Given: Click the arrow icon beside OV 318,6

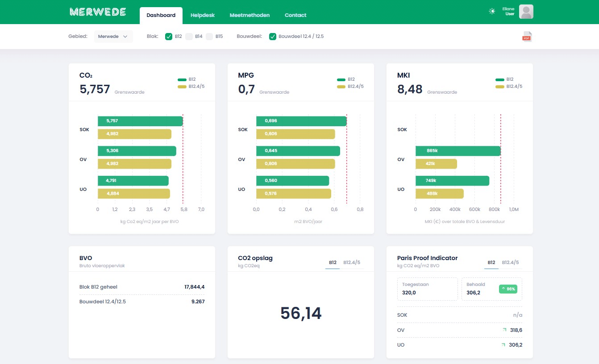Looking at the screenshot, I should coord(504,330).
